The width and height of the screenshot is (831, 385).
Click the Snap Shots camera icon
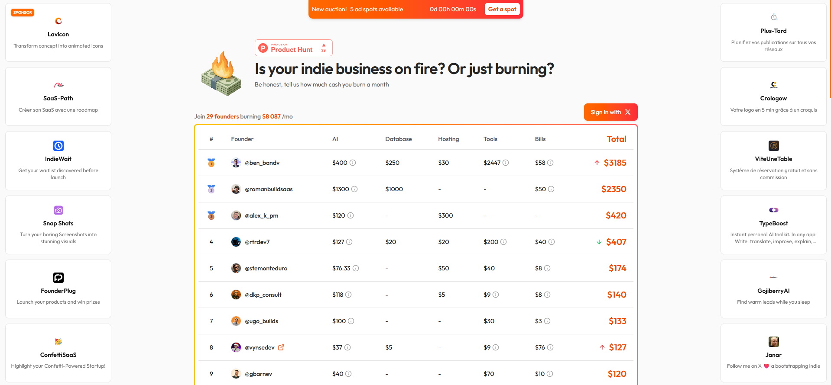pyautogui.click(x=58, y=210)
